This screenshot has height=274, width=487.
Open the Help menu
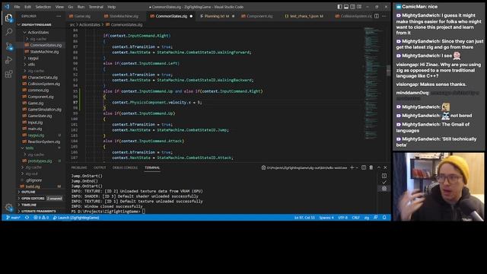[x=112, y=7]
